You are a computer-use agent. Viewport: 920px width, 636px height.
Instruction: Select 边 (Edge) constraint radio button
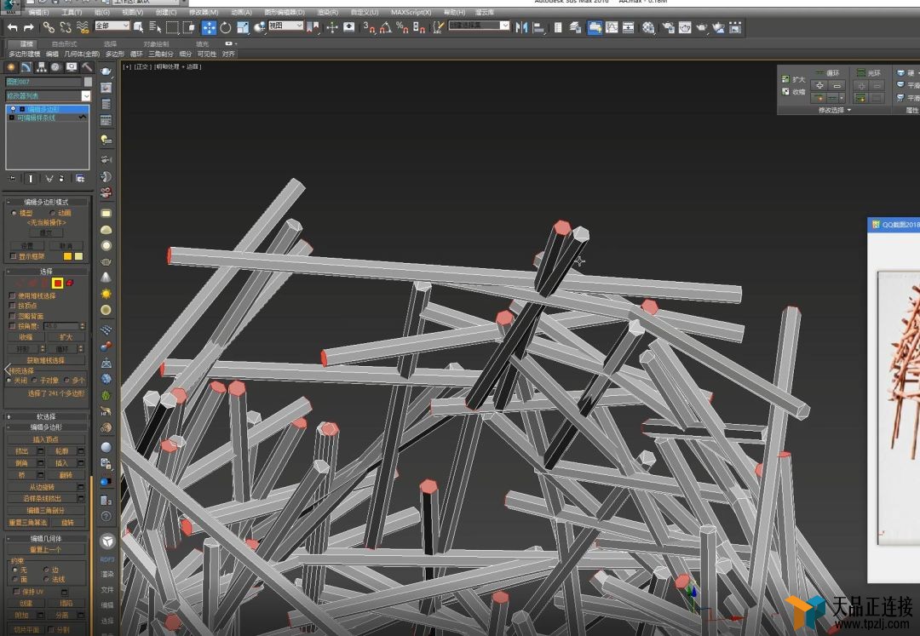(x=46, y=570)
